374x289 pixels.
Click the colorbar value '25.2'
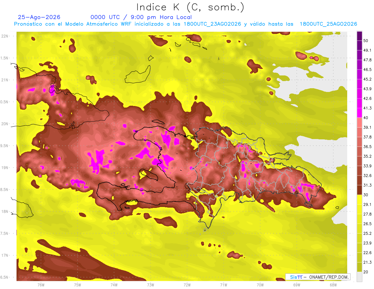(x=367, y=234)
